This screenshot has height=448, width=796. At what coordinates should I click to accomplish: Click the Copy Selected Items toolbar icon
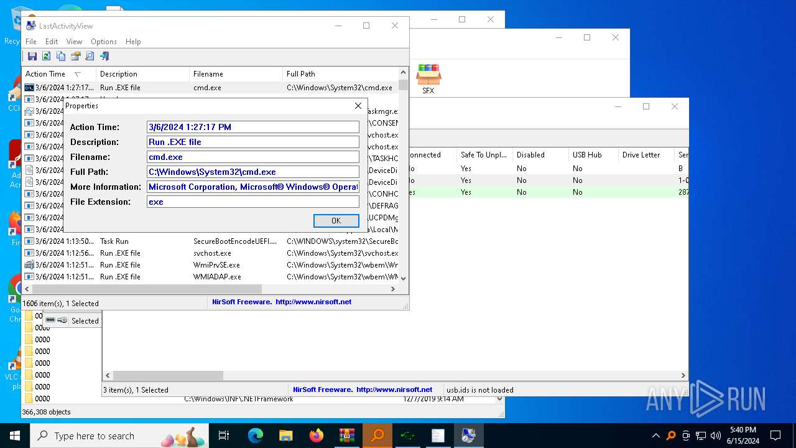[61, 57]
